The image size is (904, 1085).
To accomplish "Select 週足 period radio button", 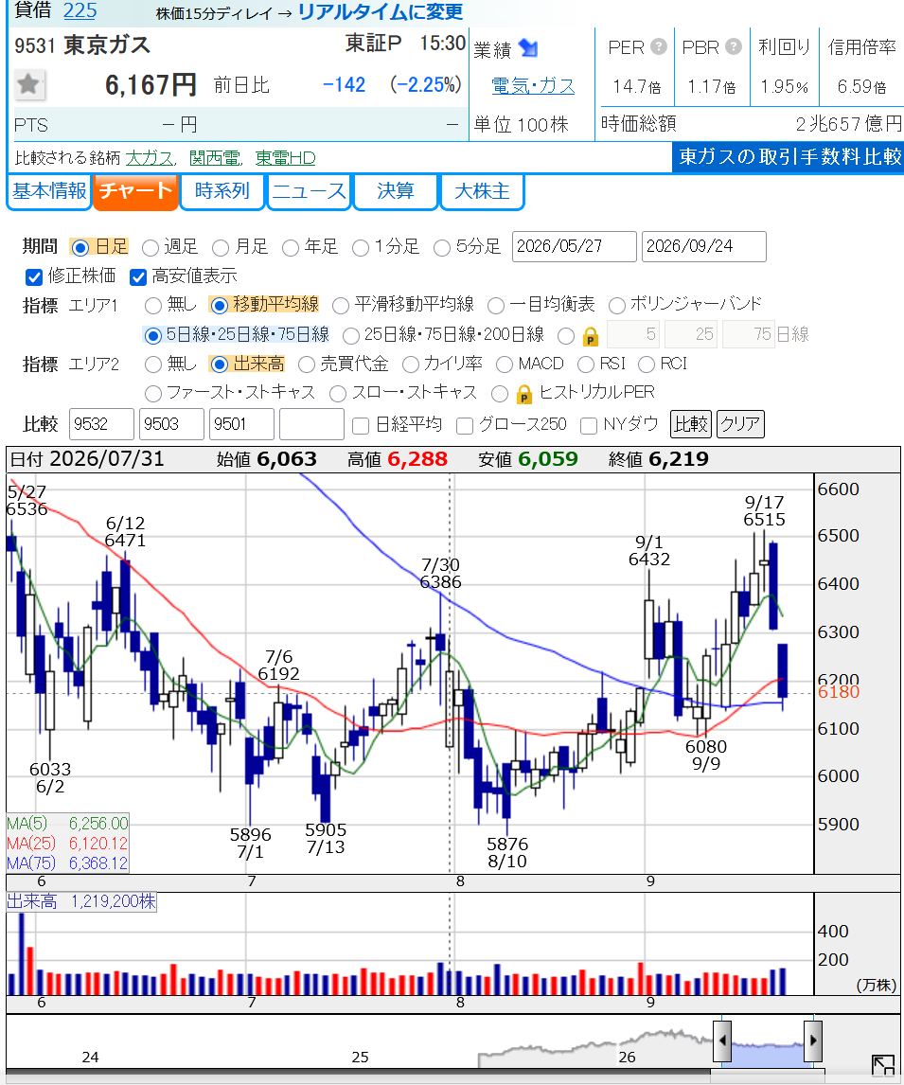I will point(151,247).
